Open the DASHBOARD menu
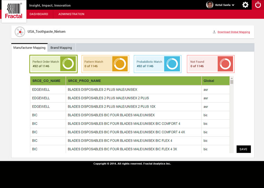This screenshot has width=264, height=188. [39, 14]
